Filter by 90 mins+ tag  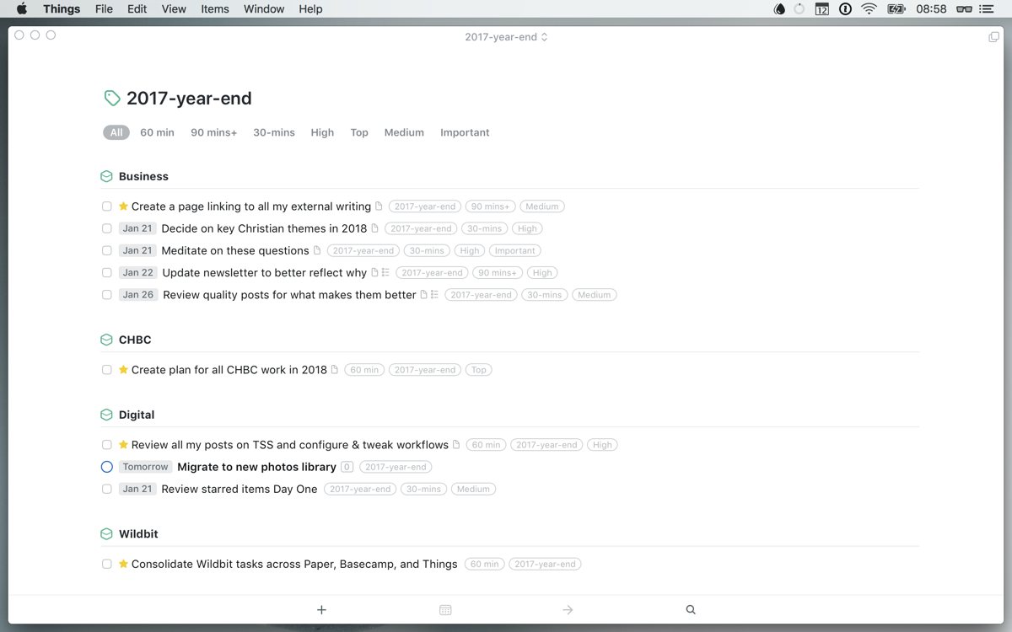click(214, 132)
